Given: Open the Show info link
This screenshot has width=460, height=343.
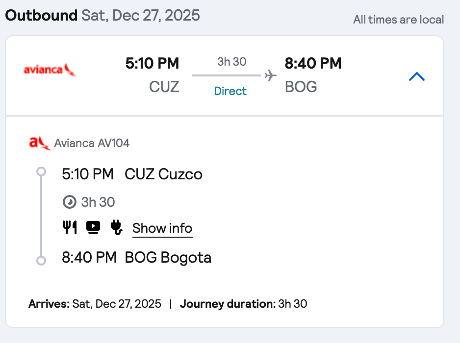Looking at the screenshot, I should pos(162,228).
